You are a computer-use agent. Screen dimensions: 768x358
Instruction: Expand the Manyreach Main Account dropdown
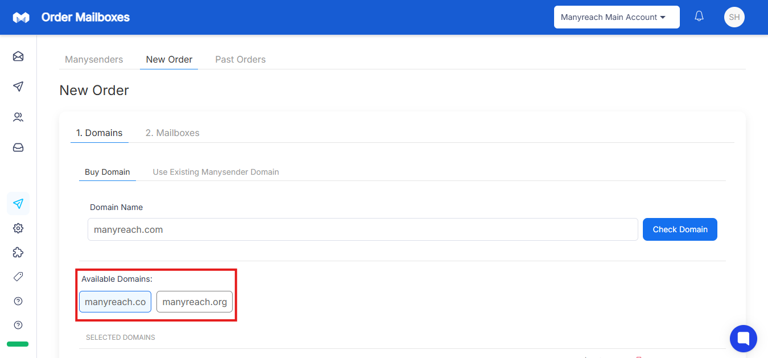617,17
